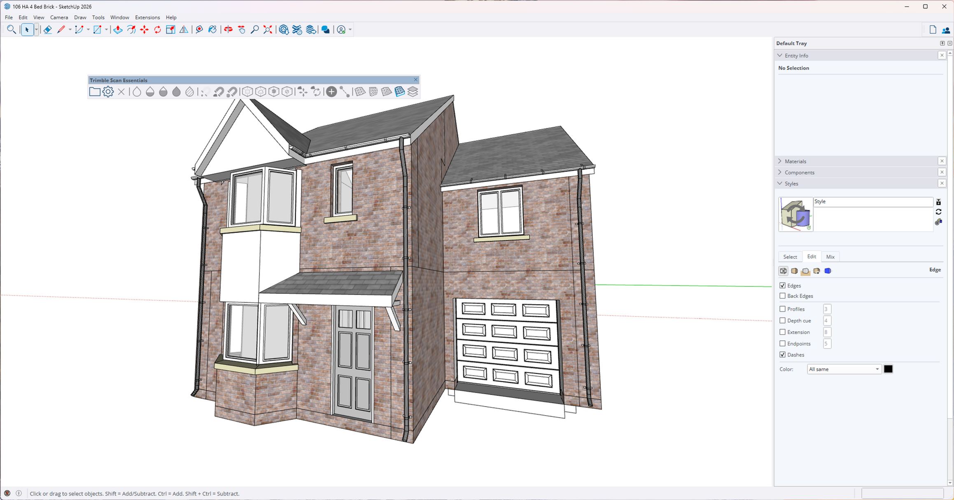
Task: Switch to the Select tab in Styles
Action: tap(790, 256)
